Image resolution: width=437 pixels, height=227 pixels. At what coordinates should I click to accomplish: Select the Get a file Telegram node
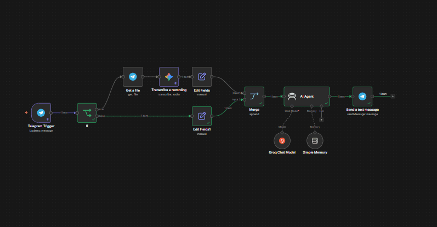133,77
